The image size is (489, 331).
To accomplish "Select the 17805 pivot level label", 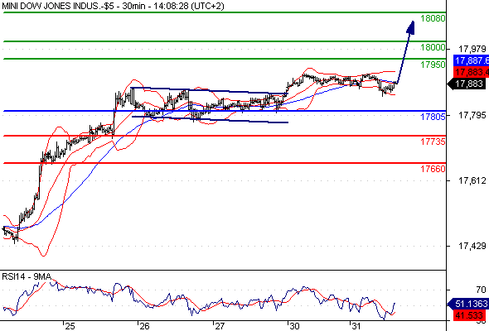I will coord(433,117).
